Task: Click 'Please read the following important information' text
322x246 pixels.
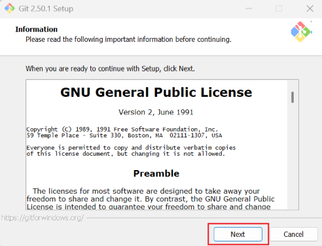Action: [128, 39]
